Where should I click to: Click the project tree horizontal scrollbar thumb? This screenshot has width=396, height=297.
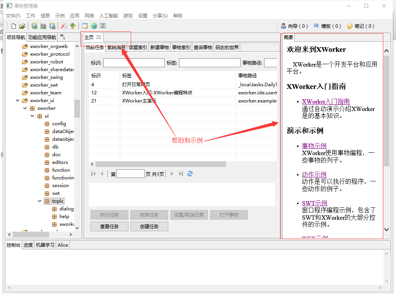[x=31, y=235]
